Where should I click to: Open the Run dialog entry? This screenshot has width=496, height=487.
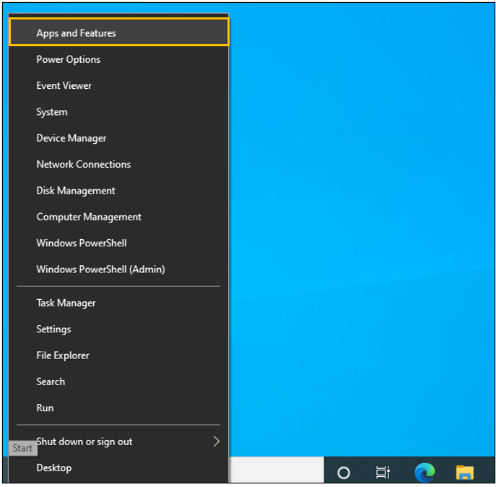118,408
